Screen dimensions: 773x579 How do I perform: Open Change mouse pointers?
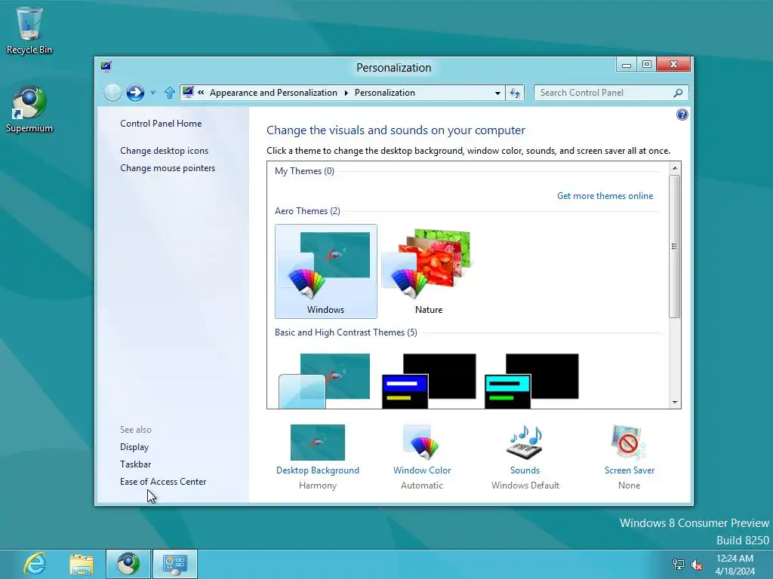point(168,168)
